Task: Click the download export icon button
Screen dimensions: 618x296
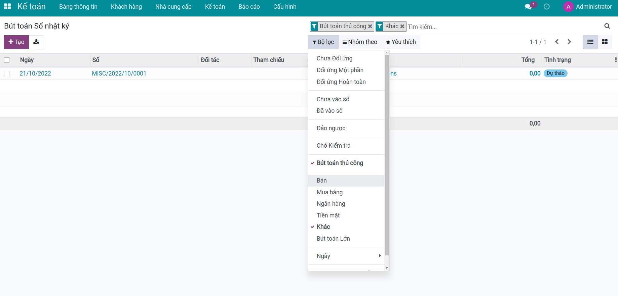Action: tap(36, 42)
